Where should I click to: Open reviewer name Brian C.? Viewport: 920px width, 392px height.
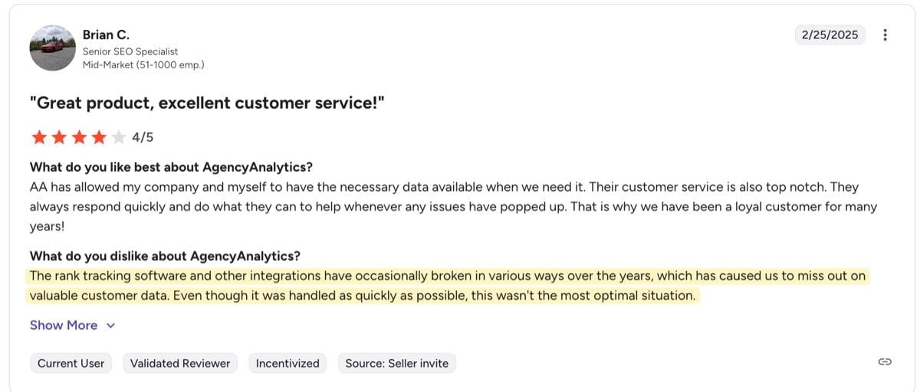coord(106,35)
